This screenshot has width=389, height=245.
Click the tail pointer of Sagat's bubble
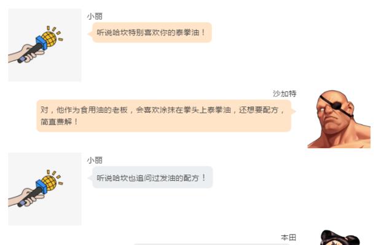coord(294,111)
